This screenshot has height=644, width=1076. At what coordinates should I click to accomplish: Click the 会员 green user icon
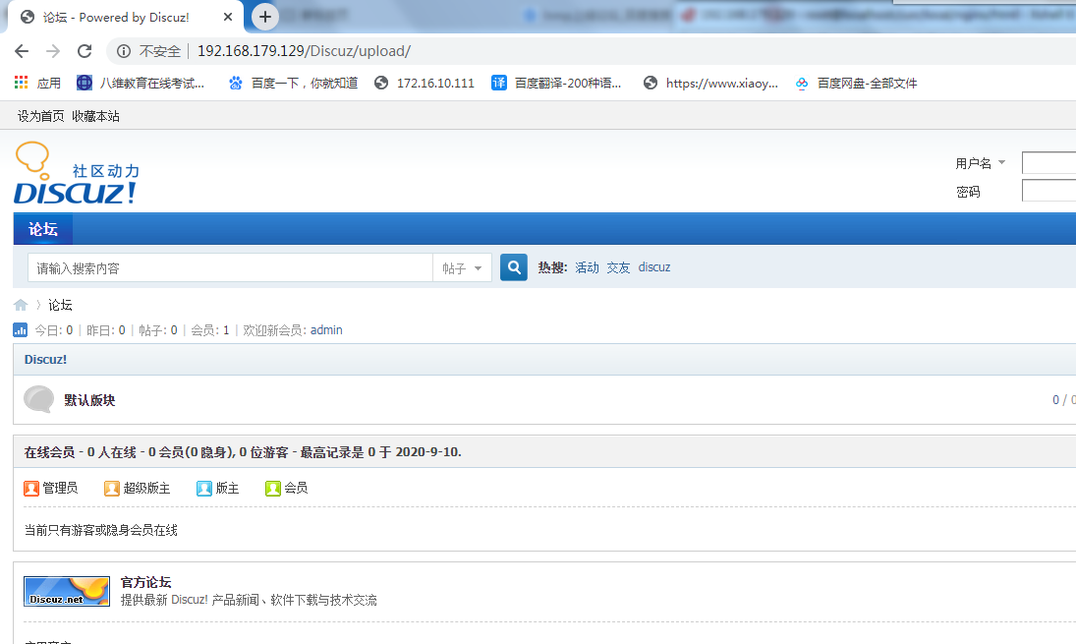point(273,488)
